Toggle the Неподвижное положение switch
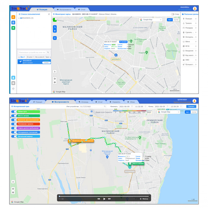The width and height of the screenshot is (208, 208). point(14,132)
